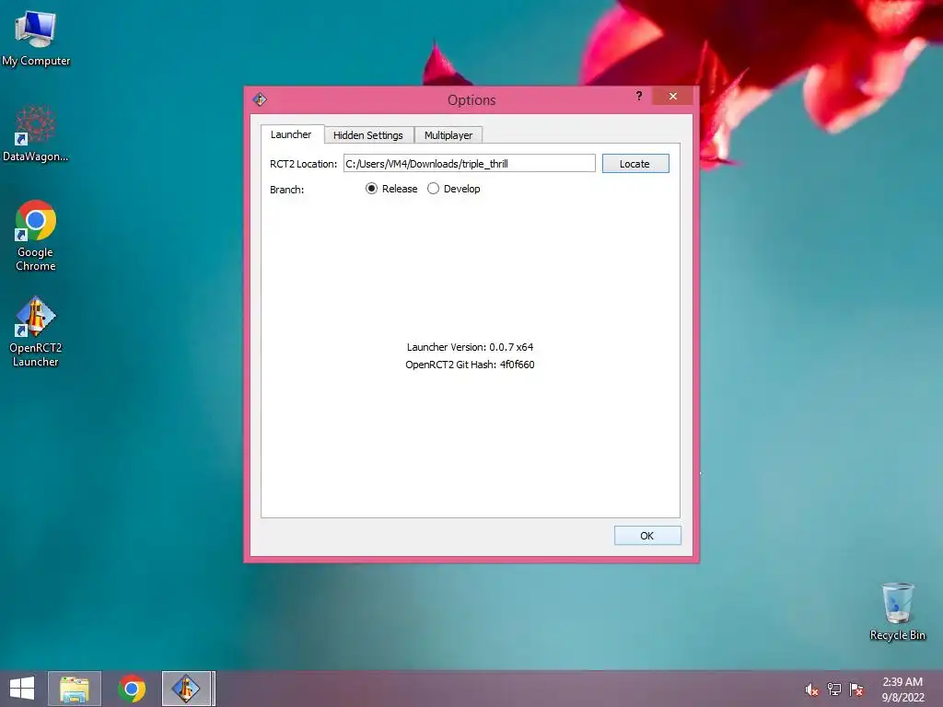Click the Windows Start button
Image resolution: width=943 pixels, height=707 pixels.
click(22, 689)
